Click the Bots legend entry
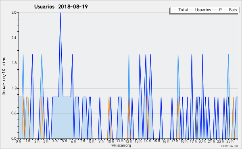 [x=230, y=10]
